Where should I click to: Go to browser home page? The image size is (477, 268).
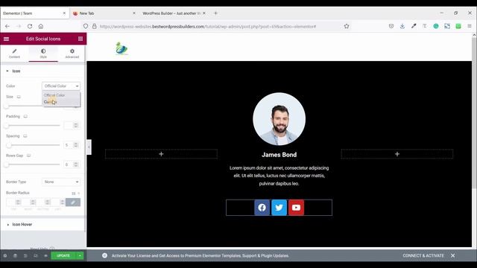click(41, 27)
